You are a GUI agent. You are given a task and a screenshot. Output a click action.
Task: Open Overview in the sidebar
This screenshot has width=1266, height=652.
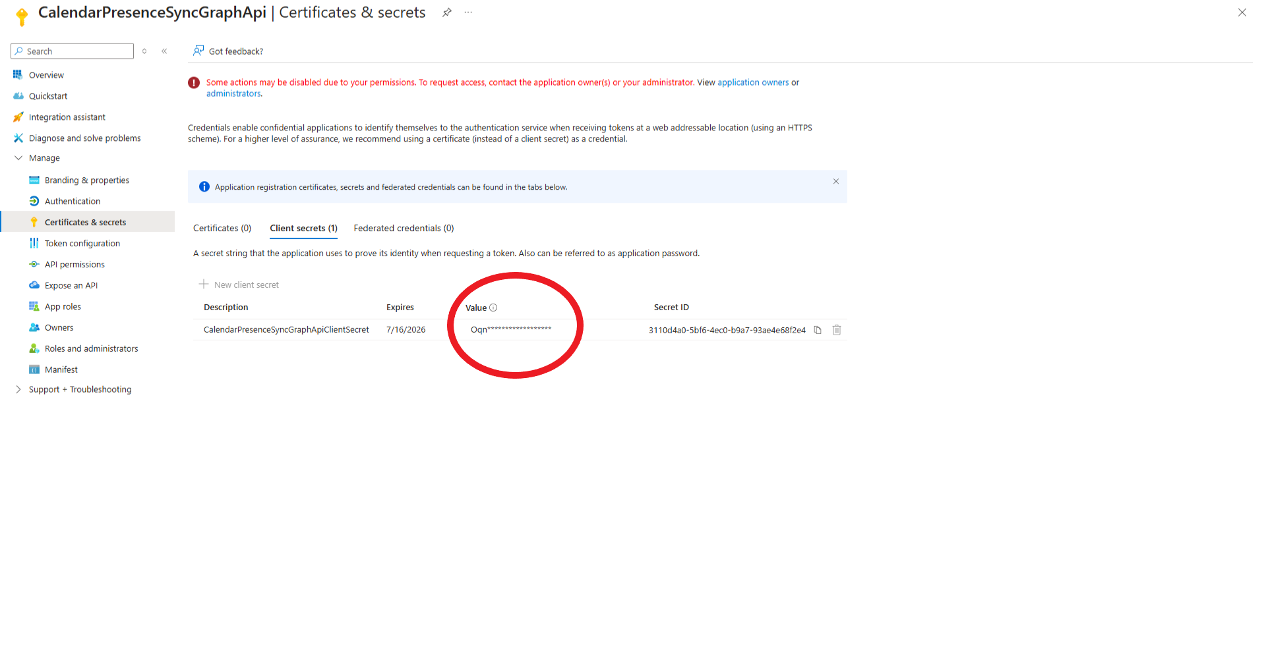[46, 75]
